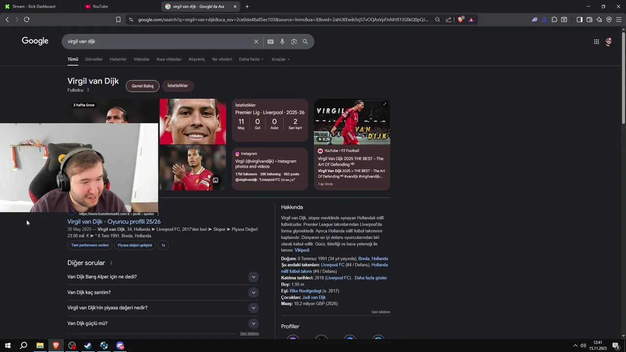Open Discord from the taskbar

[120, 346]
